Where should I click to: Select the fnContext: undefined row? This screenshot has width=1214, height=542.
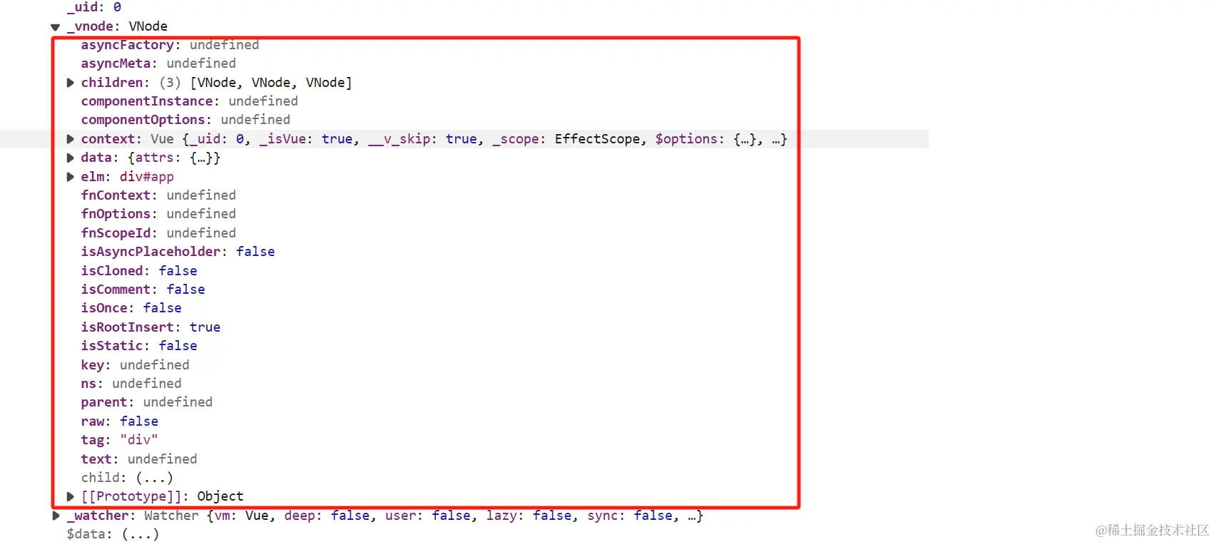pos(158,195)
